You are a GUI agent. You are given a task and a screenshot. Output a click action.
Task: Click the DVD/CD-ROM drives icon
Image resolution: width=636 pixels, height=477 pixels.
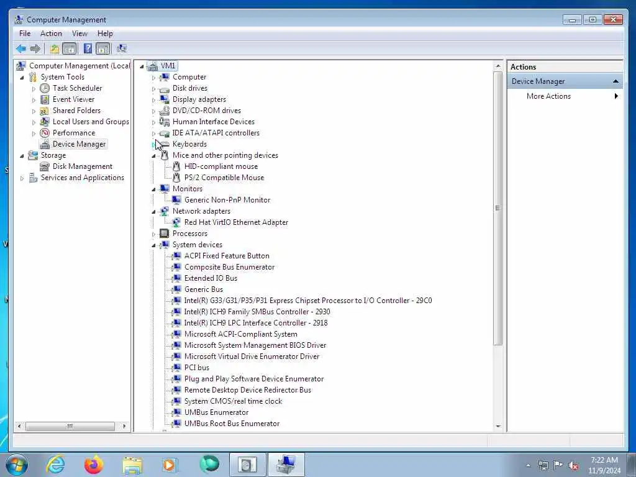(164, 111)
